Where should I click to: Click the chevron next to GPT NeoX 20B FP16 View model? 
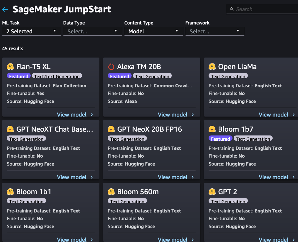(193, 177)
